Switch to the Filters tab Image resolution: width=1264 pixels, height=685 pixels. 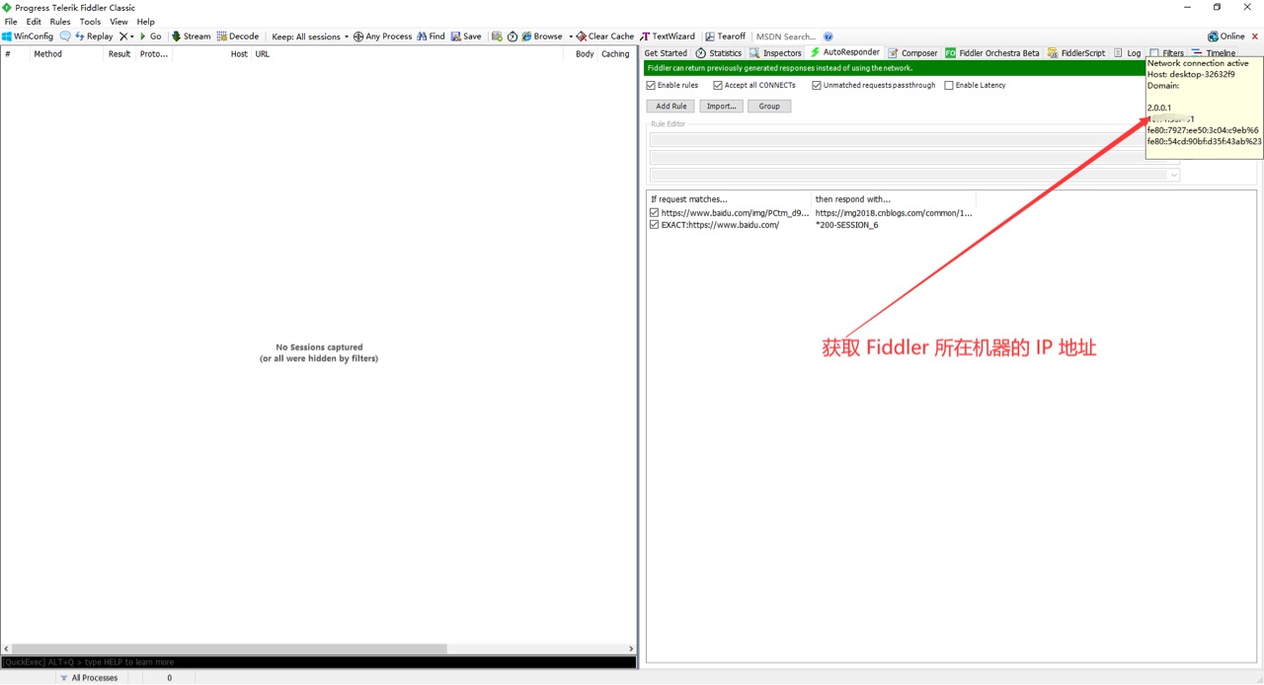click(x=1167, y=53)
